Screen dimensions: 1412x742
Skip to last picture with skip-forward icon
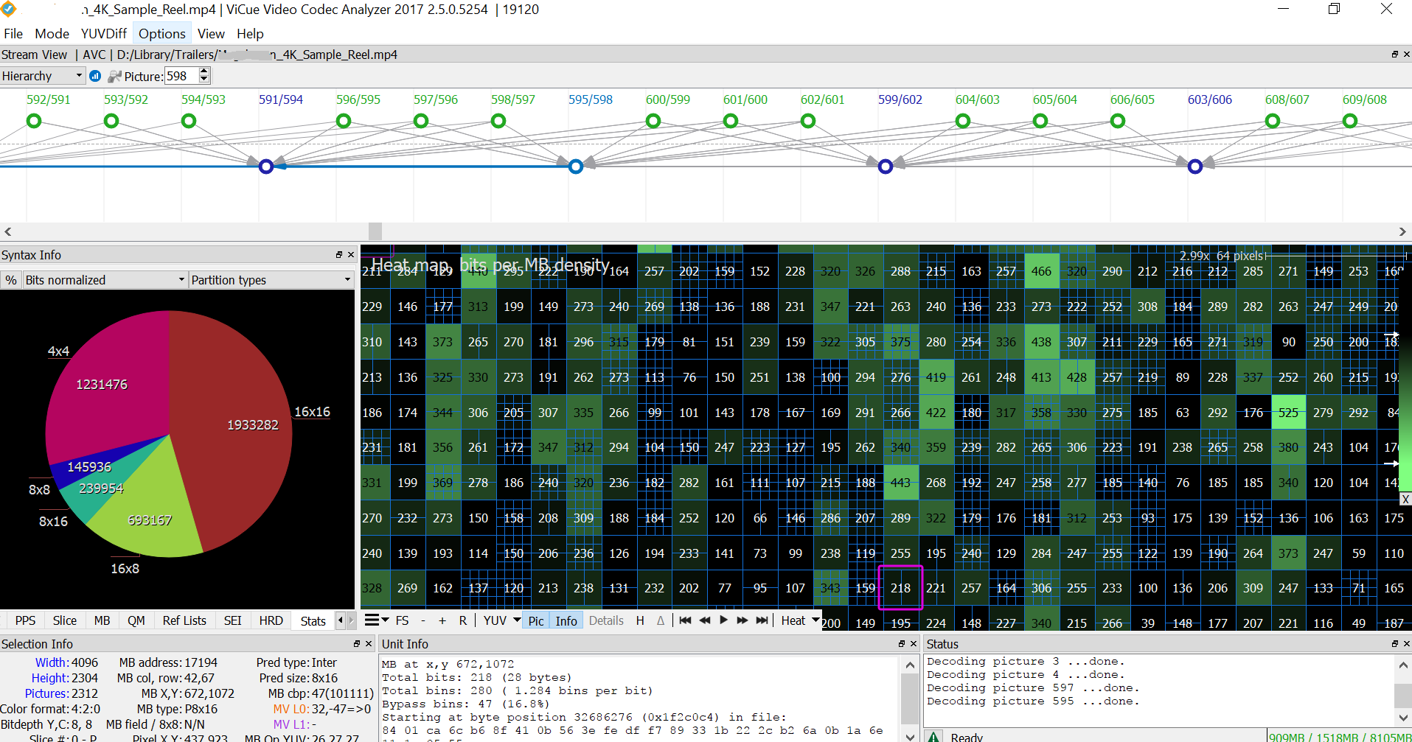click(x=762, y=620)
